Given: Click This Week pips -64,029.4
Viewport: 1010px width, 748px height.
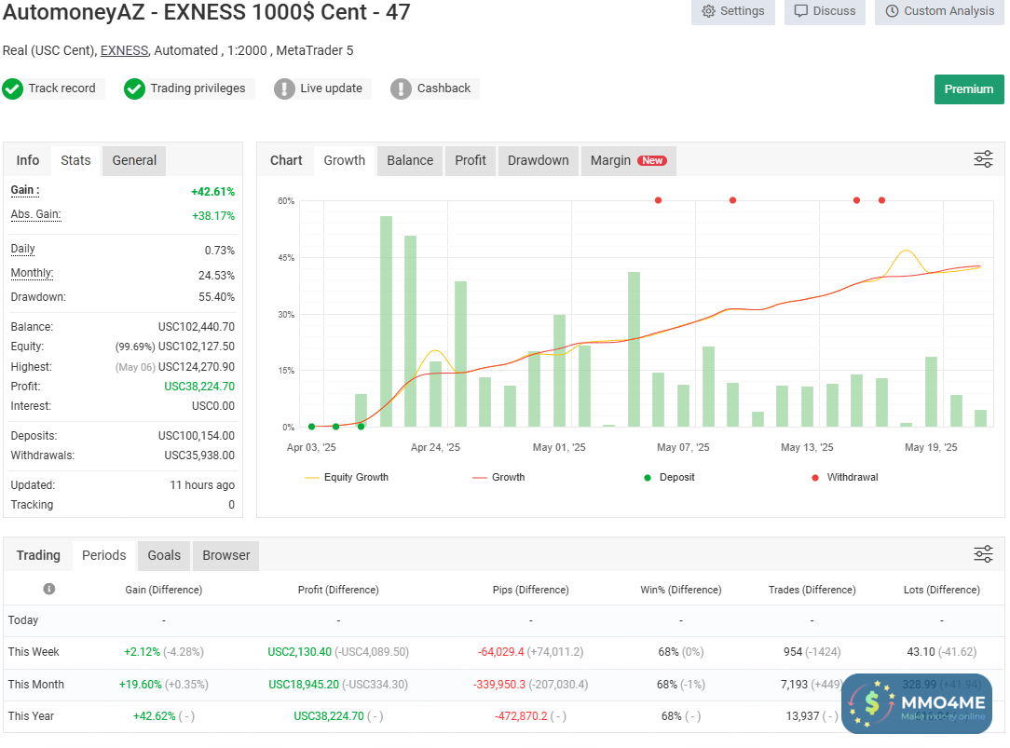Looking at the screenshot, I should click(x=501, y=651).
